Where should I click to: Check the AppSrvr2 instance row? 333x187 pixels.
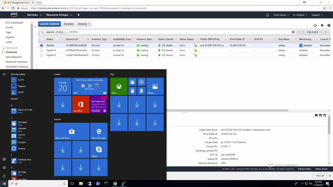pos(41,55)
